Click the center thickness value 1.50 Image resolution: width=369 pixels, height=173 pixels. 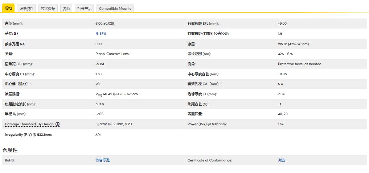pos(99,74)
